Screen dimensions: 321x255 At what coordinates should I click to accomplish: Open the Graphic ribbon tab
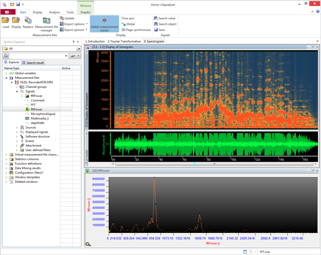coord(85,12)
